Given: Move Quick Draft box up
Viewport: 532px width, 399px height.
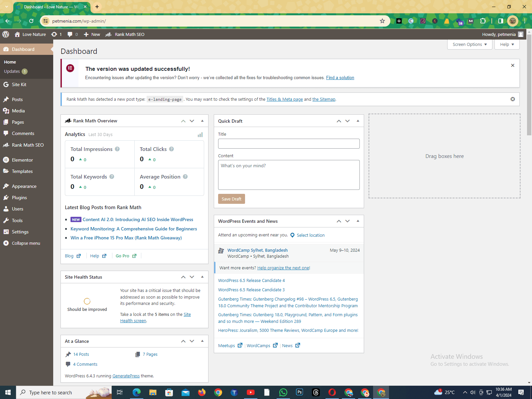Looking at the screenshot, I should coord(339,121).
